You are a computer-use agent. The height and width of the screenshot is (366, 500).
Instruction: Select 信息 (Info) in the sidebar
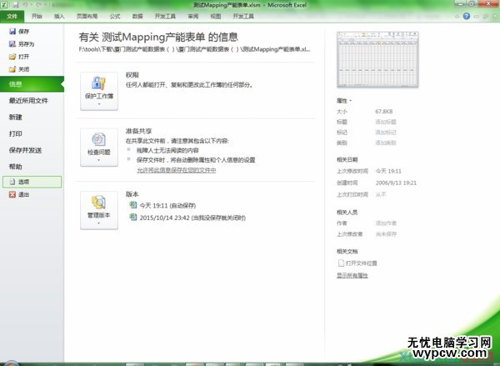click(32, 84)
